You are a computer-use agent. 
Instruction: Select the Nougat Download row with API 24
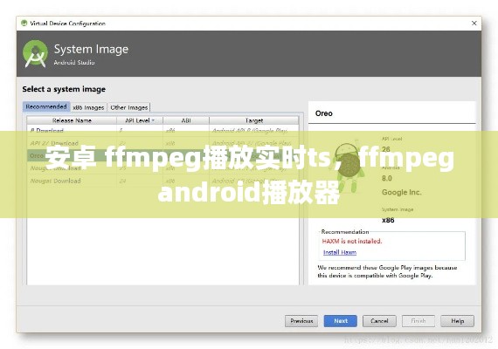point(163,181)
